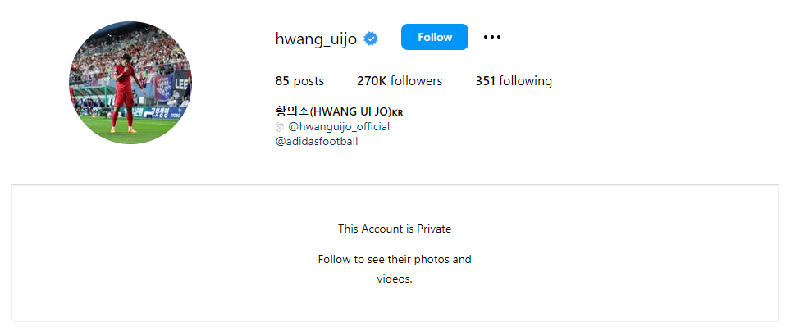Click the number 351 in following stats

tap(485, 81)
